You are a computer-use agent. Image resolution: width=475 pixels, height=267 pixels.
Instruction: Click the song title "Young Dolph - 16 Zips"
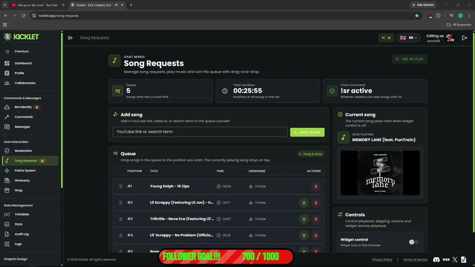[170, 187]
